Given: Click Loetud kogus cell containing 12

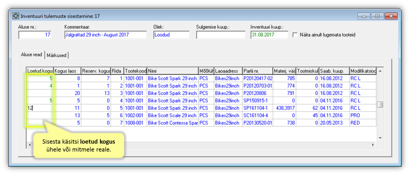Looking at the screenshot, I should (40, 108).
